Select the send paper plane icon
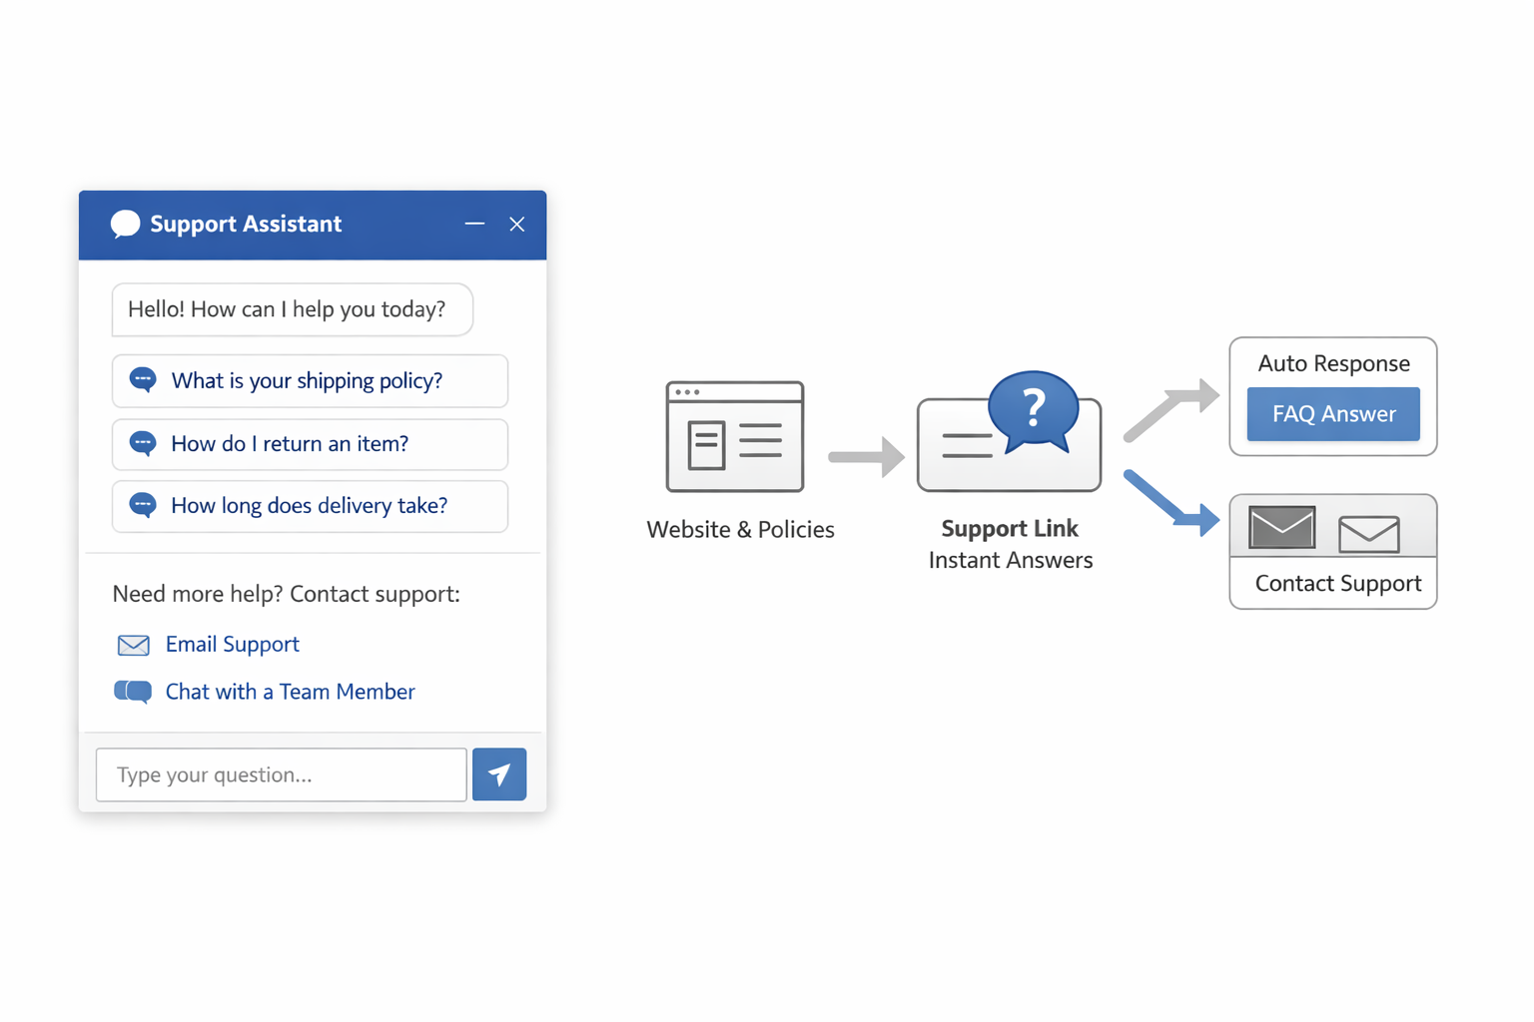The height and width of the screenshot is (1022, 1534). (x=499, y=773)
